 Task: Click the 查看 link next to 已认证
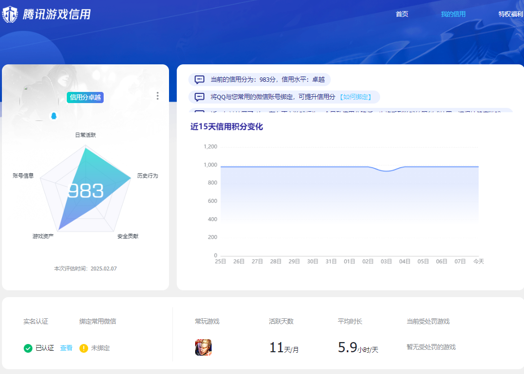[x=66, y=348]
